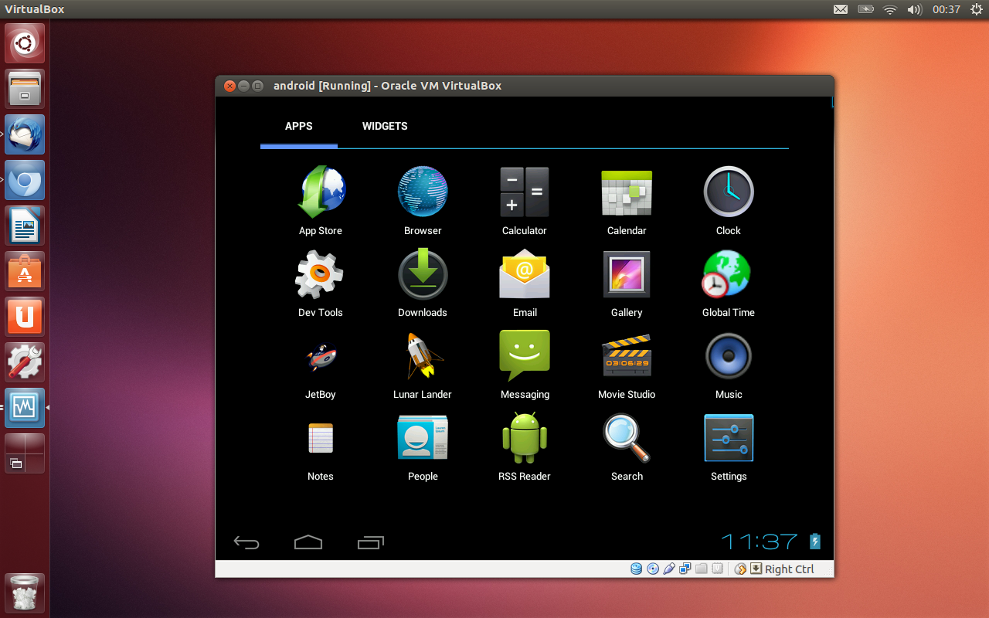Open System Settings from launcher

(x=25, y=362)
